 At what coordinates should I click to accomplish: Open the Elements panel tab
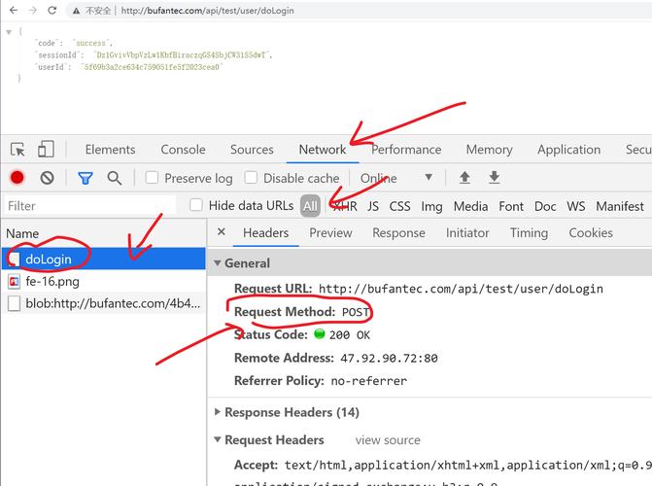pos(110,150)
